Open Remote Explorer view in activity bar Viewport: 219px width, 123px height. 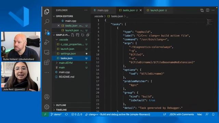point(47,52)
